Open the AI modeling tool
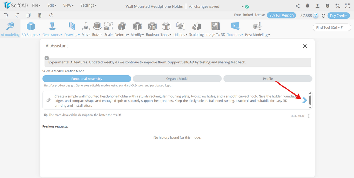Image resolution: width=354 pixels, height=178 pixels. (x=10, y=29)
